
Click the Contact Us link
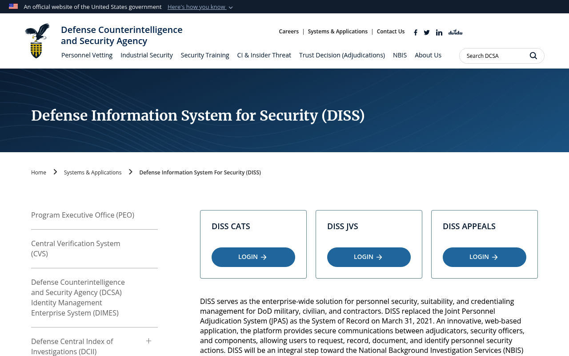pyautogui.click(x=391, y=32)
